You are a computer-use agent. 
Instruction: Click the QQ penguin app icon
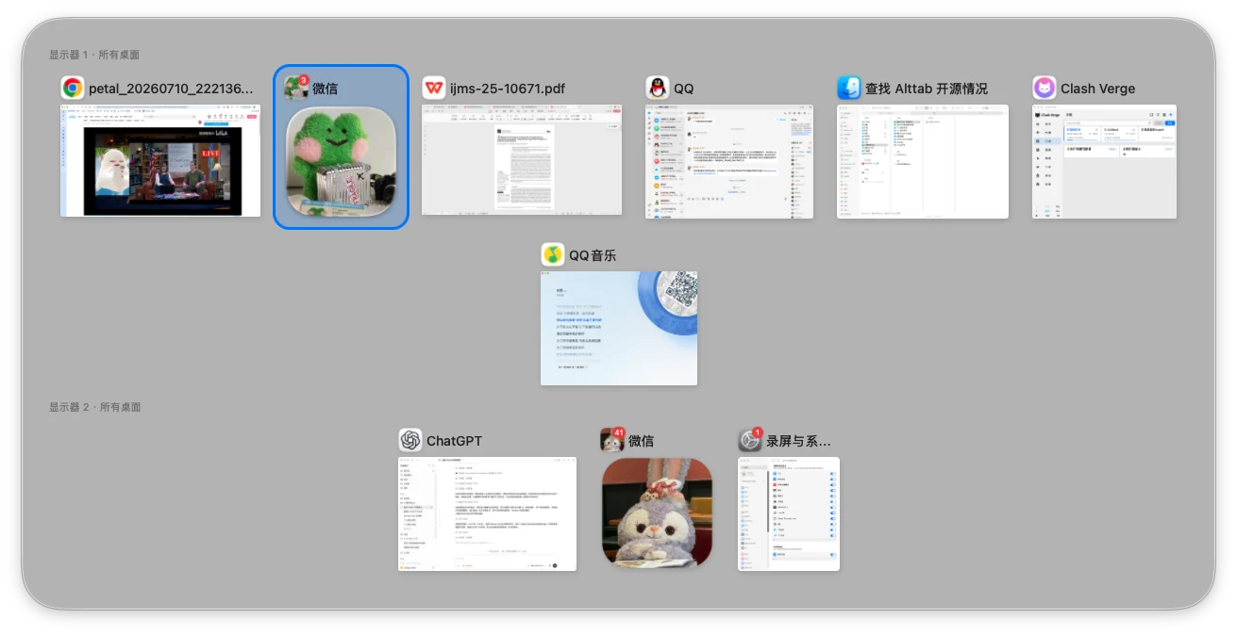[658, 89]
